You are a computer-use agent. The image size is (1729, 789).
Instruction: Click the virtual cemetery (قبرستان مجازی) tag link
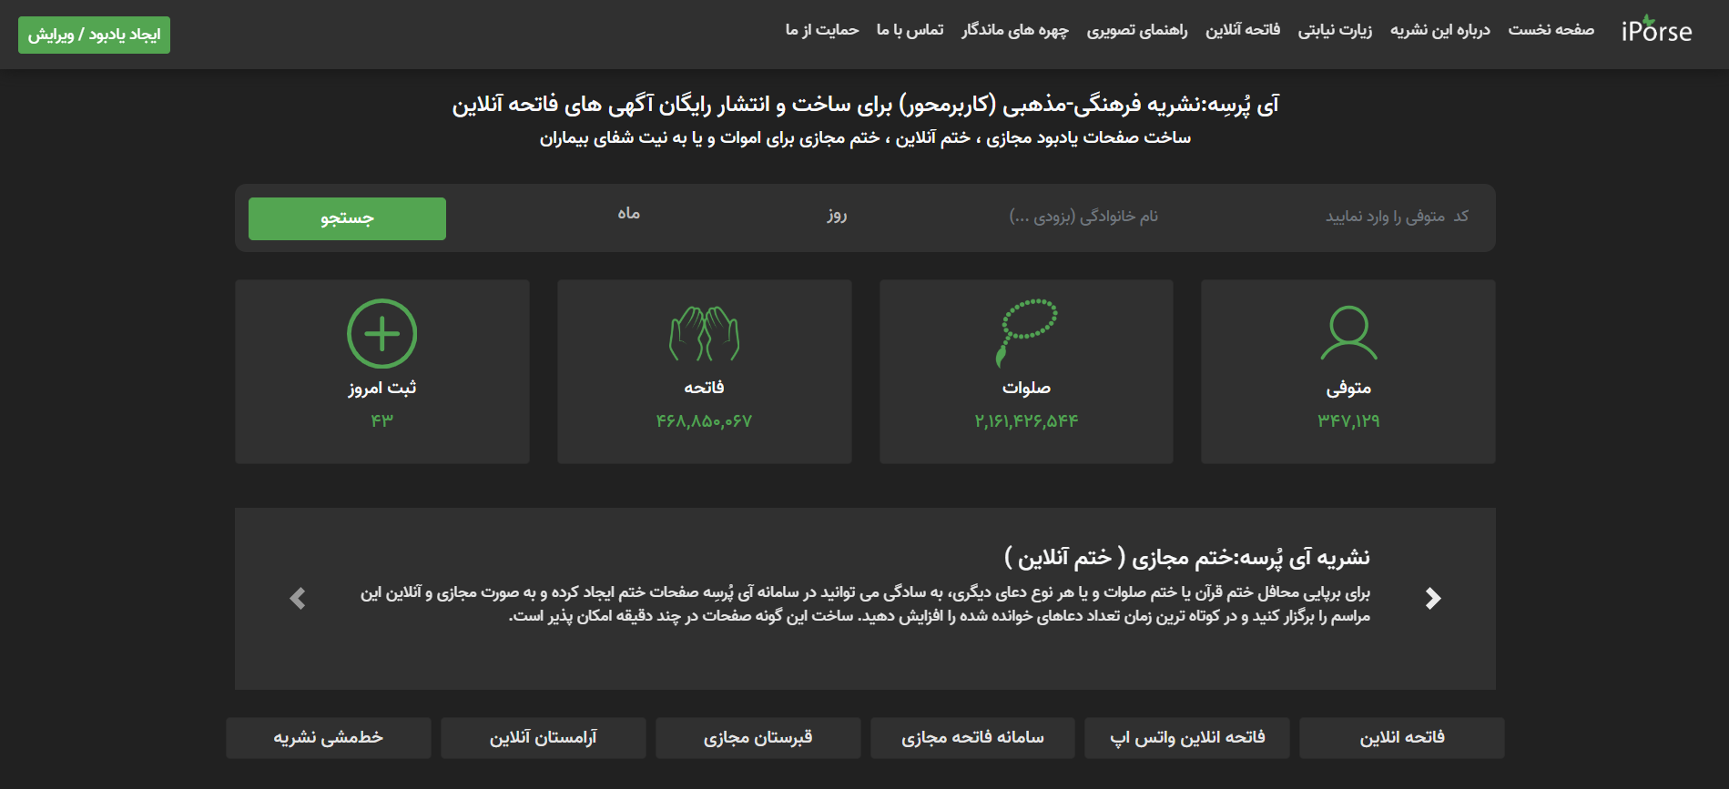(758, 738)
